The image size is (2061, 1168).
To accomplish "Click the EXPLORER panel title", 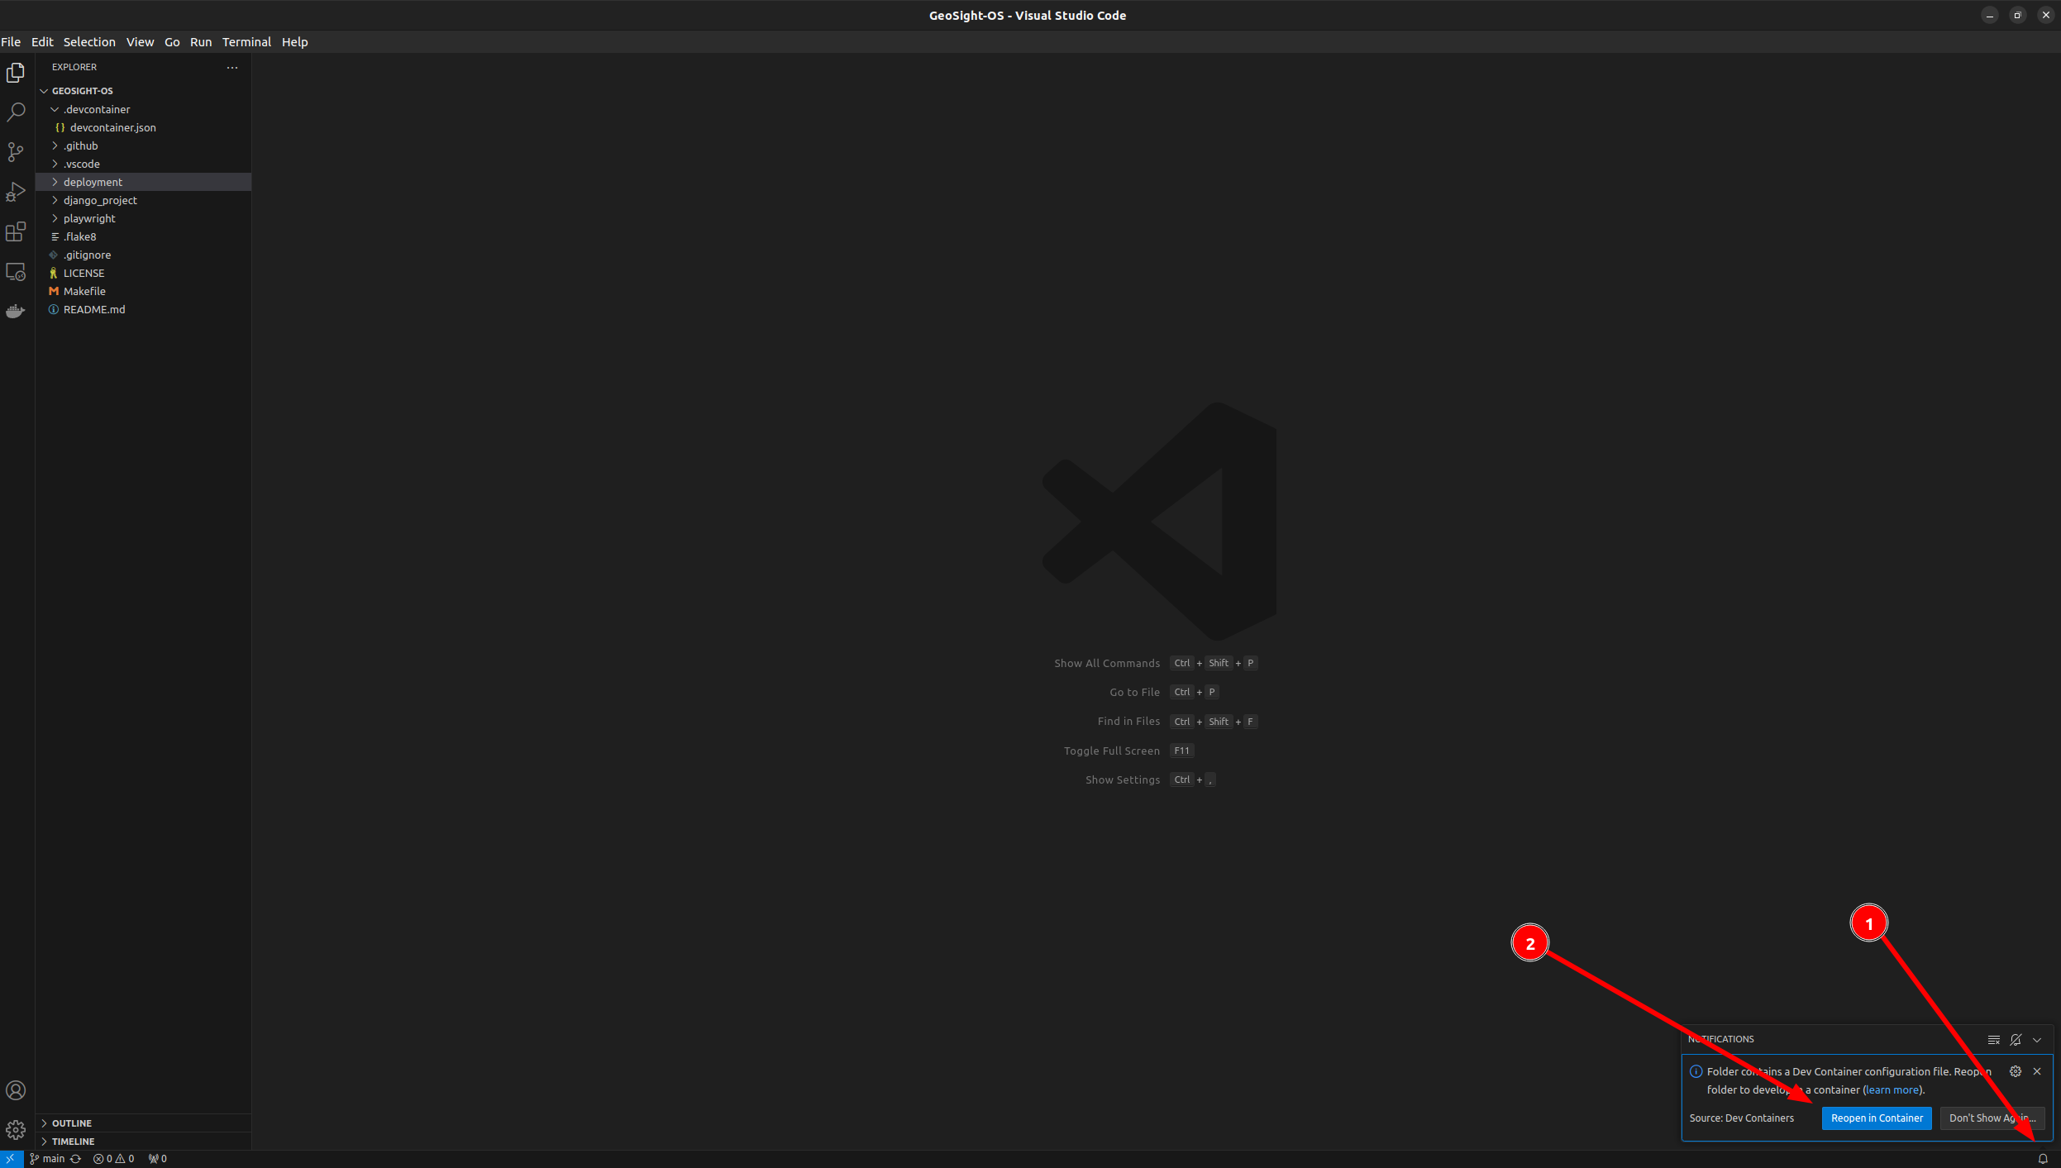I will [74, 67].
